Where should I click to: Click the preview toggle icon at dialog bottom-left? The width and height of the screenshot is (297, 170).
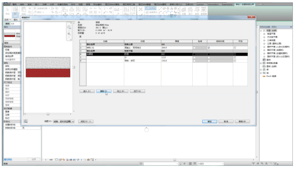[x=26, y=121]
